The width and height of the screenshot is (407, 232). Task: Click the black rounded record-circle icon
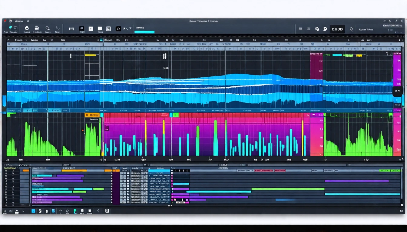click(118, 29)
